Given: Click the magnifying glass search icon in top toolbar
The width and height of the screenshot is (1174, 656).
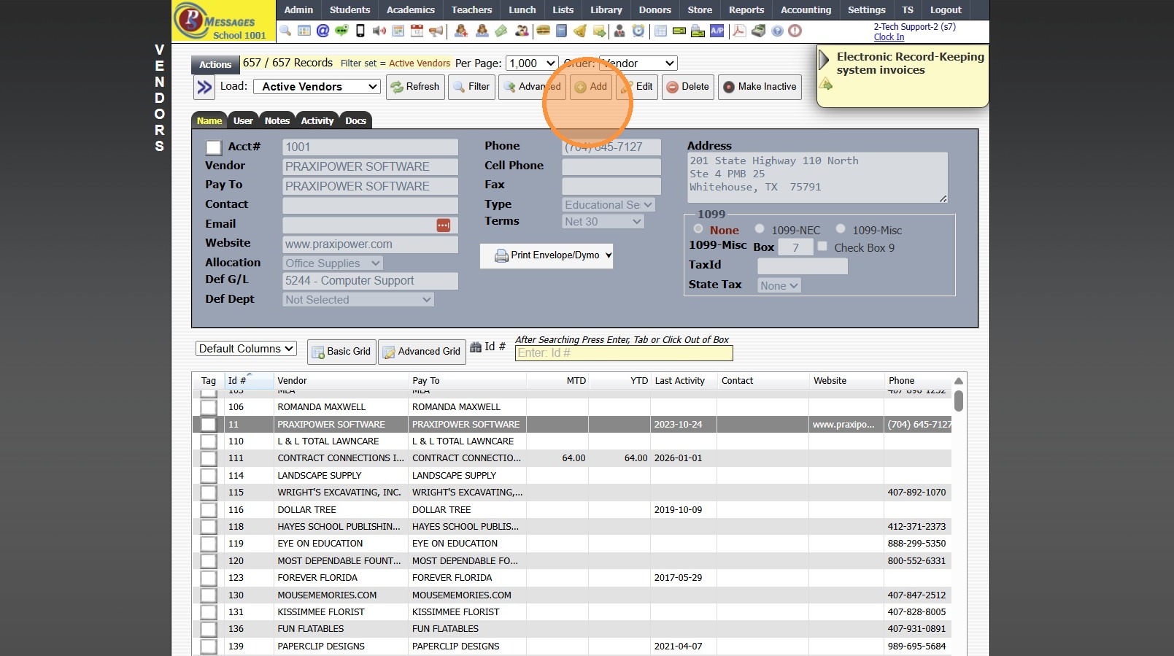Looking at the screenshot, I should (285, 31).
